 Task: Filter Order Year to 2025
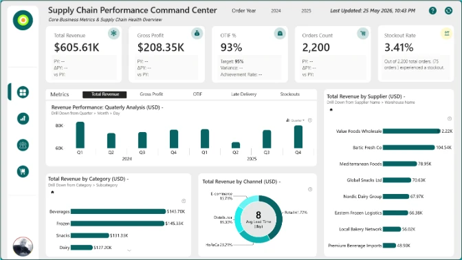pos(306,11)
